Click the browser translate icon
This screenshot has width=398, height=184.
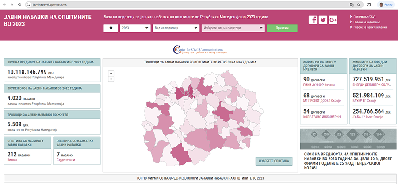(351, 4)
